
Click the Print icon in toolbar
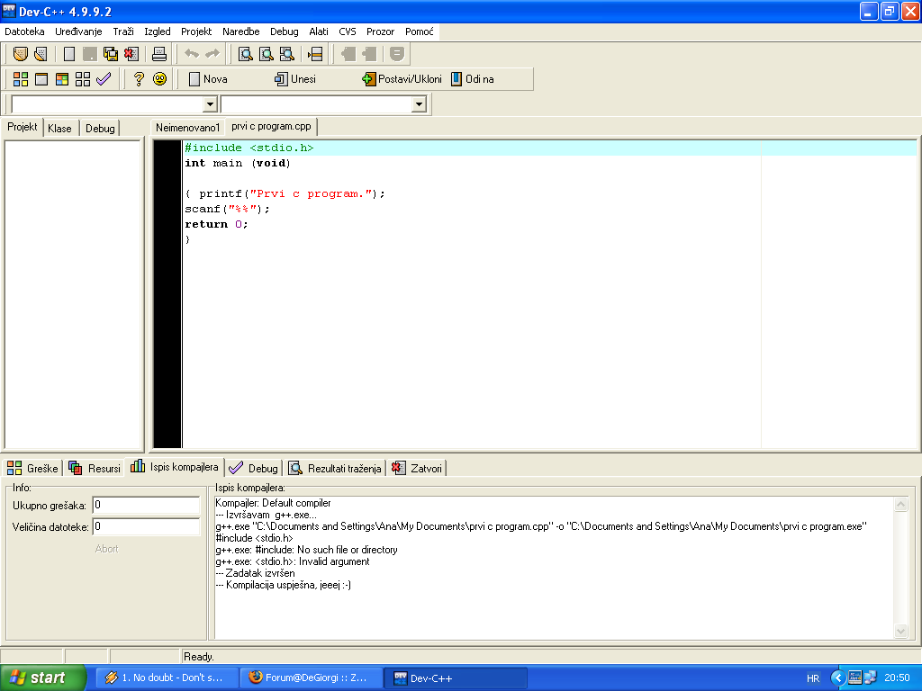[159, 54]
